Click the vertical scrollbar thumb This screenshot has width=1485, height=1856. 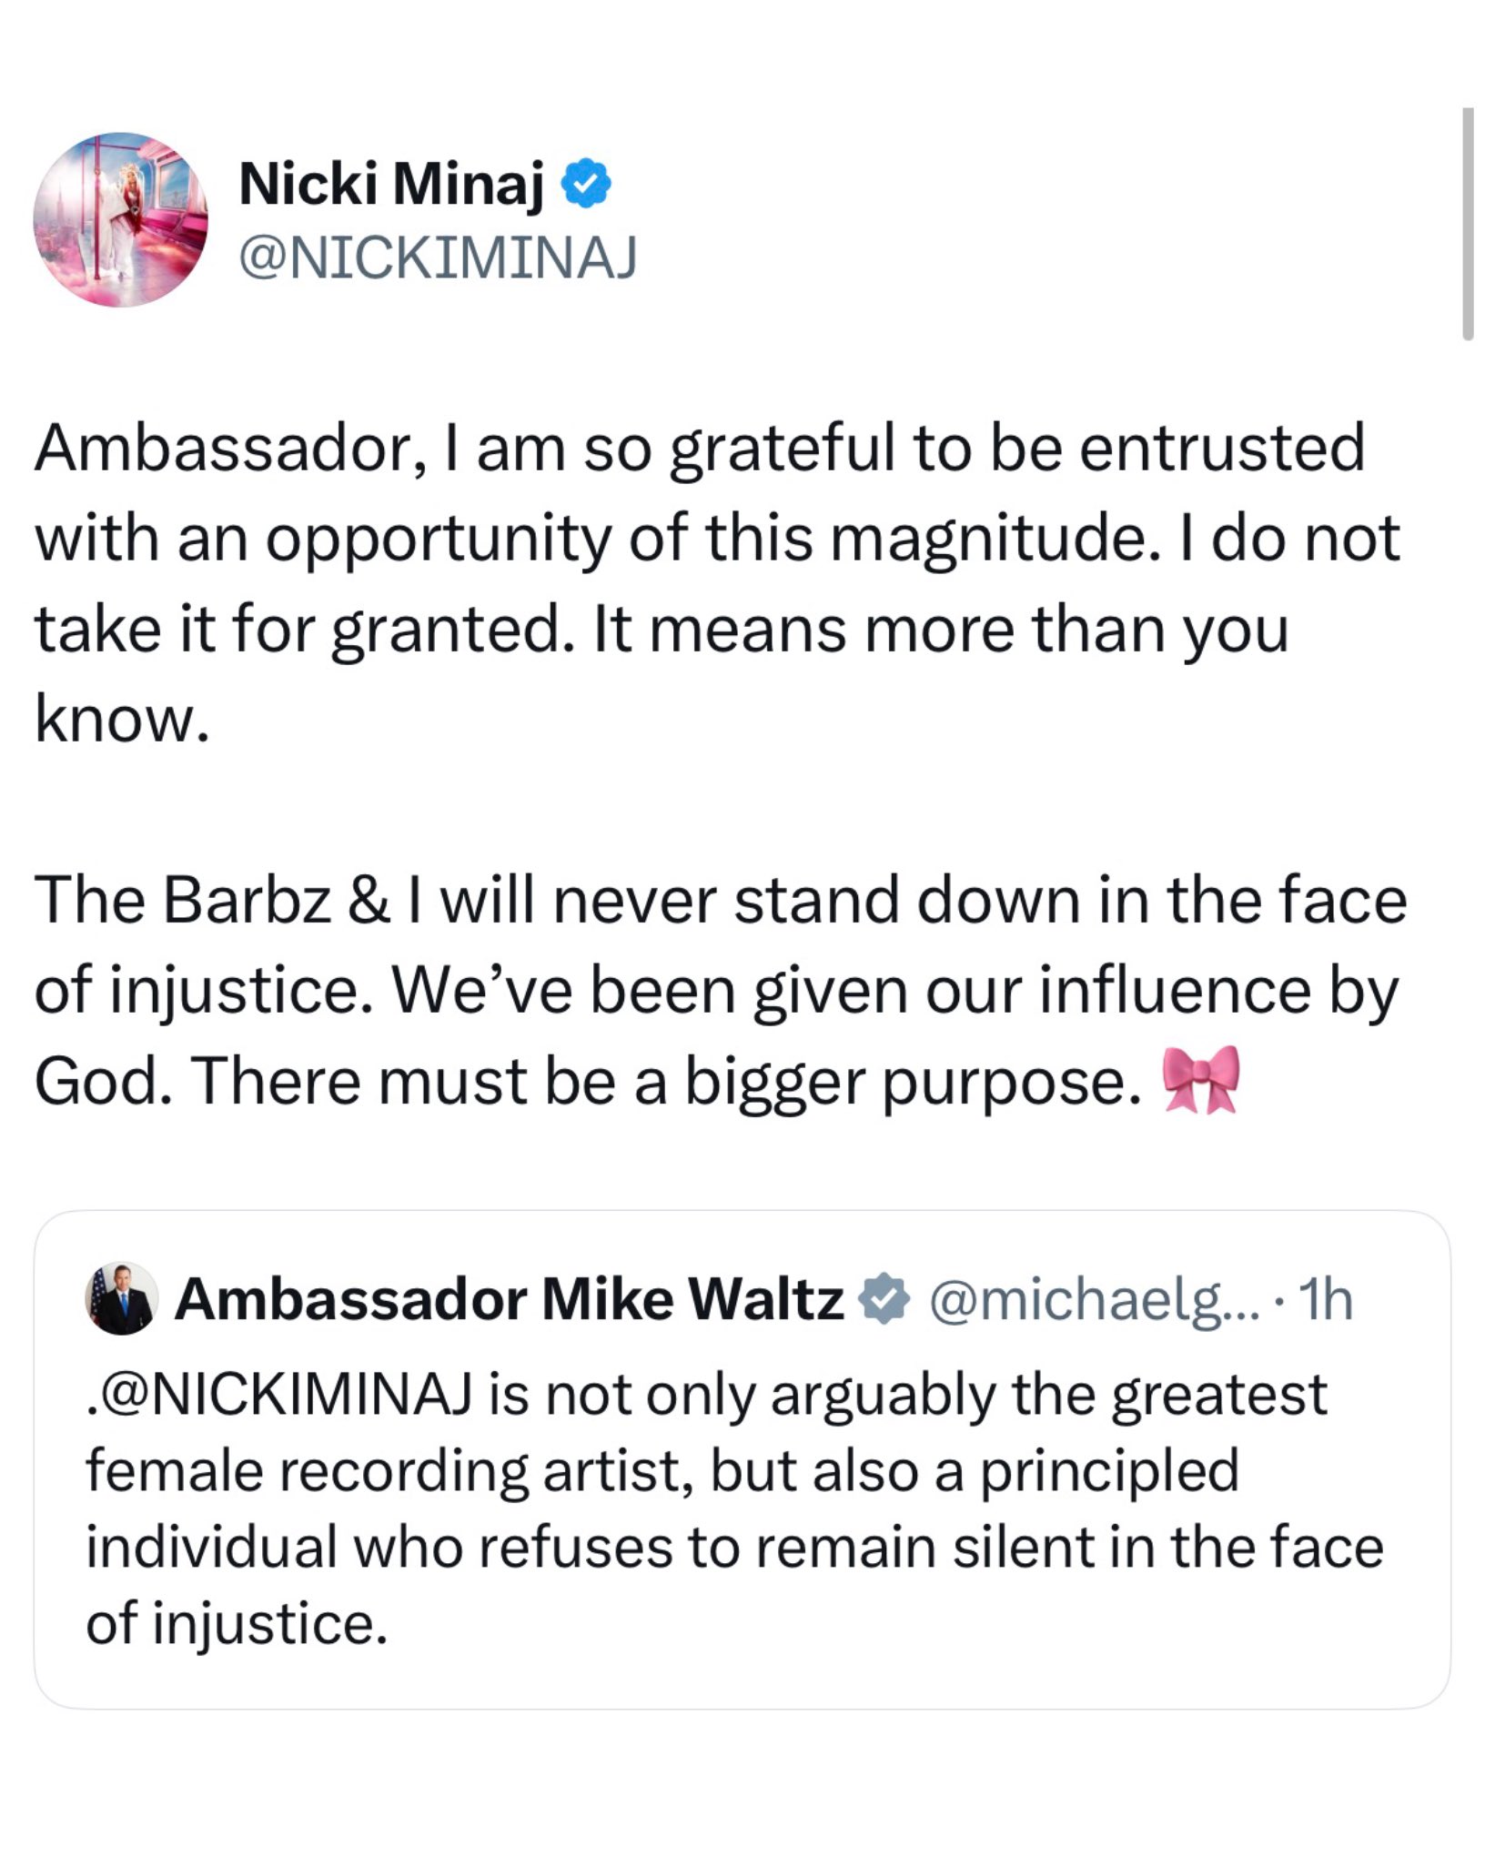coord(1467,224)
